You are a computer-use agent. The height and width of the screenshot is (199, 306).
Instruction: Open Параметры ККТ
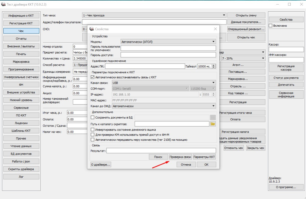point(204,157)
